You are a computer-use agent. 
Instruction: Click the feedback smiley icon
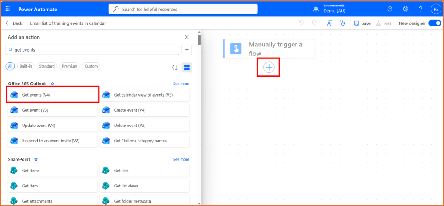[x=390, y=9]
